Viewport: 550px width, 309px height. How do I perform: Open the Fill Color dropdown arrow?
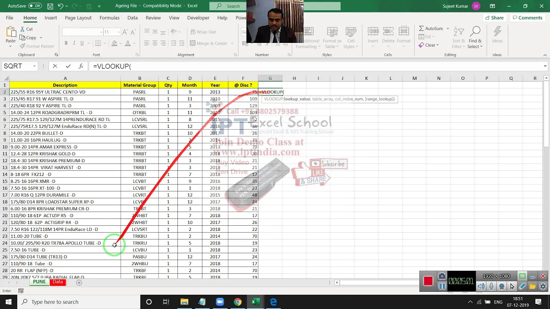[x=120, y=43]
